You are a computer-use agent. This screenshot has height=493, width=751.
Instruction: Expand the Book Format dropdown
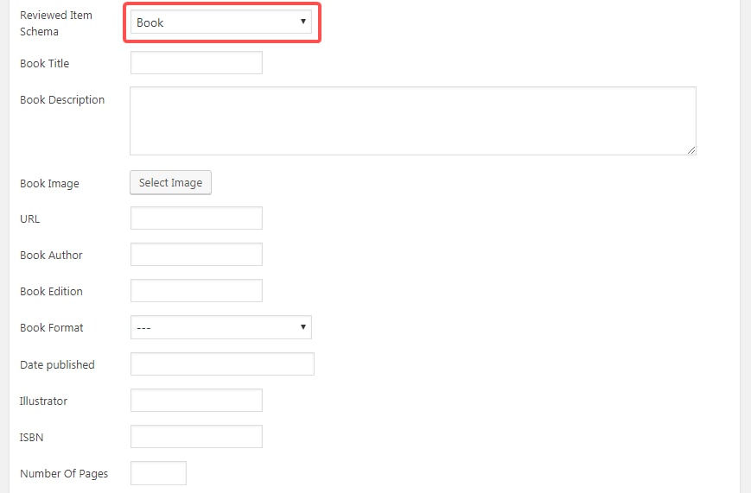[x=220, y=328]
